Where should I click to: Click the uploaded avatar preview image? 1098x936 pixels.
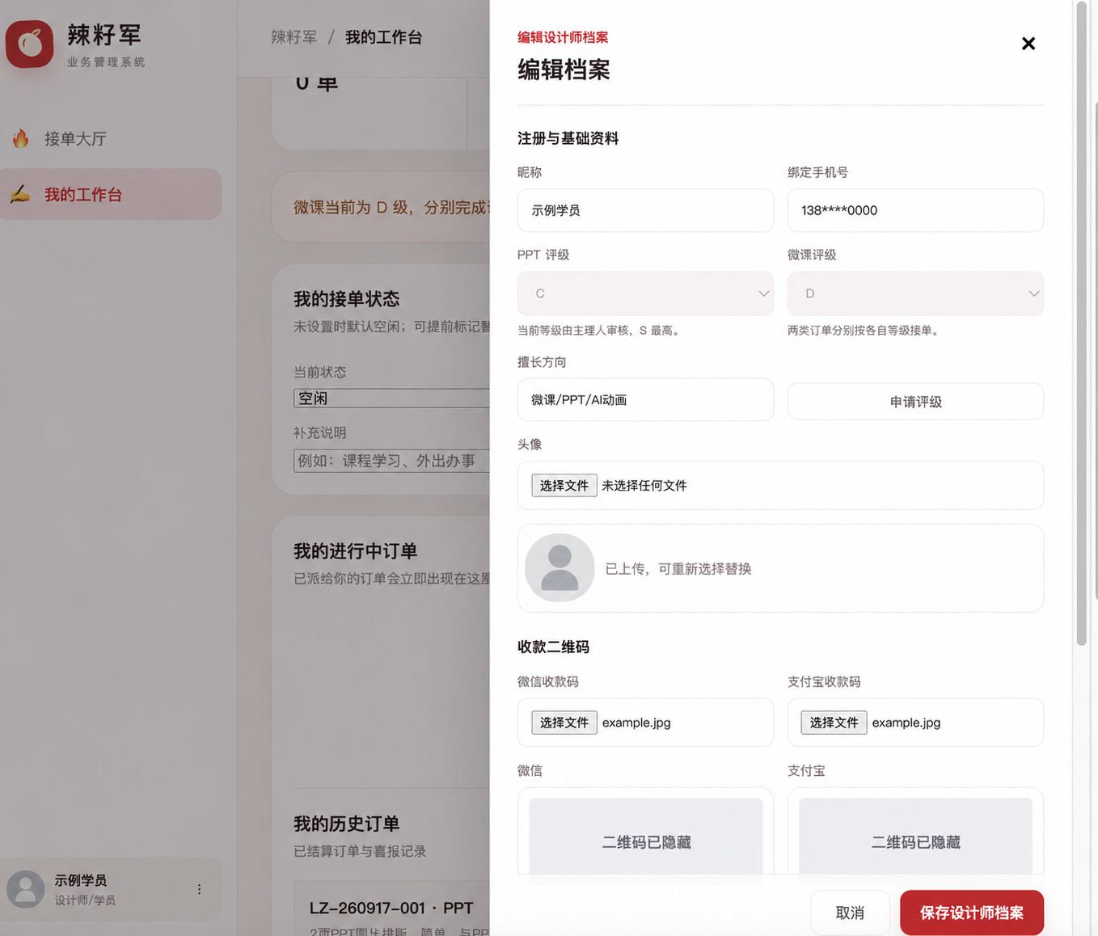[560, 567]
